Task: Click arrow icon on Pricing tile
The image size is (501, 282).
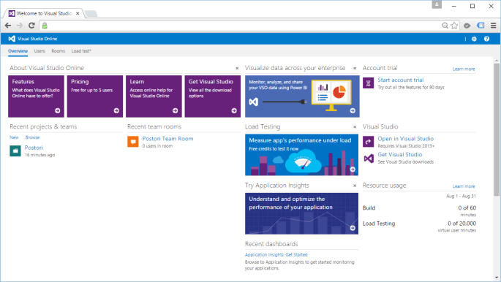Action: (116, 111)
